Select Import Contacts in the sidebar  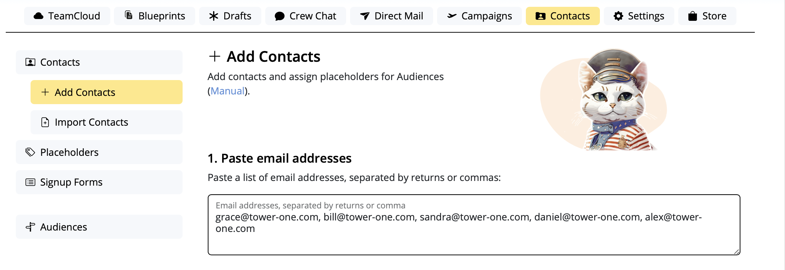(x=106, y=122)
